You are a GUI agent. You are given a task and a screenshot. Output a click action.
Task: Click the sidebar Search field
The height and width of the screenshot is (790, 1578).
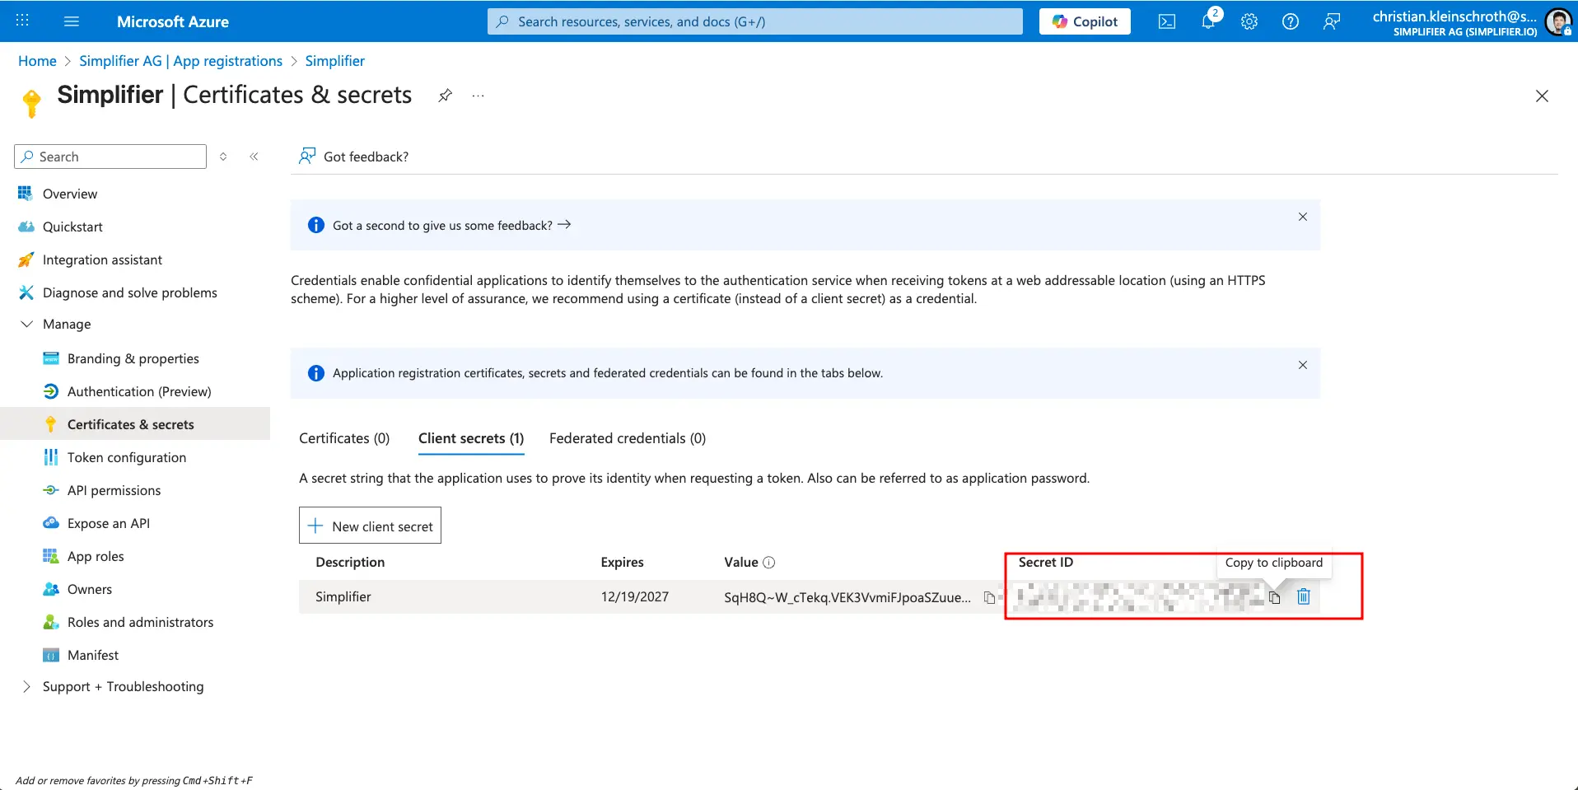(x=115, y=157)
